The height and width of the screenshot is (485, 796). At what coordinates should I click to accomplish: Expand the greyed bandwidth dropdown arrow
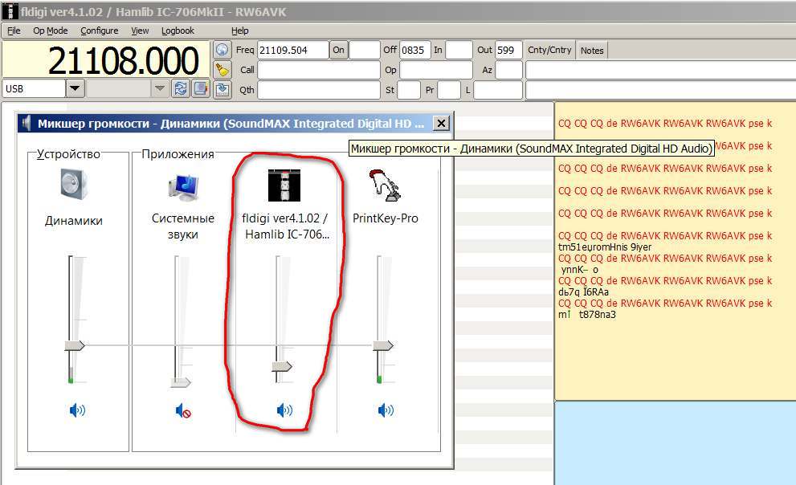point(159,88)
